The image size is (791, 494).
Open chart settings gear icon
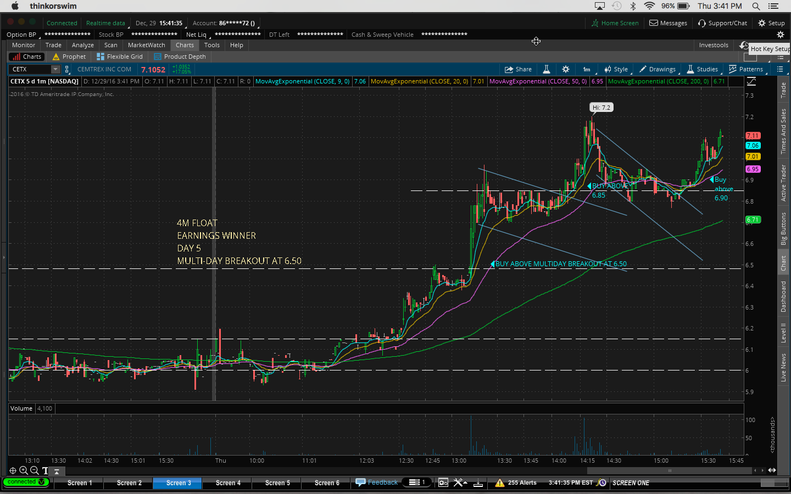click(x=566, y=69)
